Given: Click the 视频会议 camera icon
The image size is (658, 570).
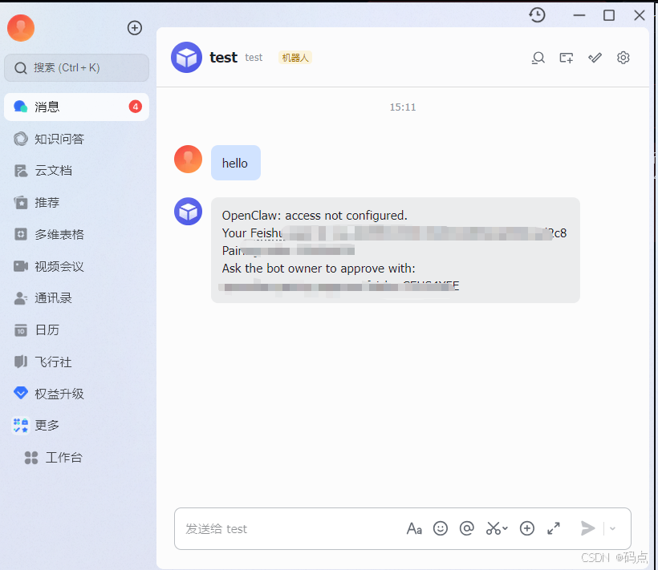Looking at the screenshot, I should (x=21, y=266).
